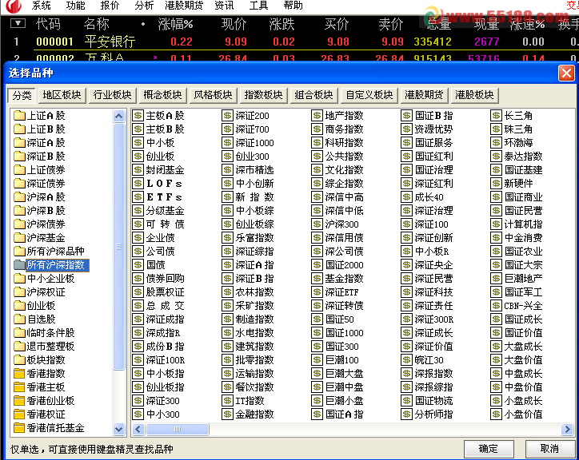Click the tree scrollbar up arrow
579x460 pixels.
(x=118, y=117)
